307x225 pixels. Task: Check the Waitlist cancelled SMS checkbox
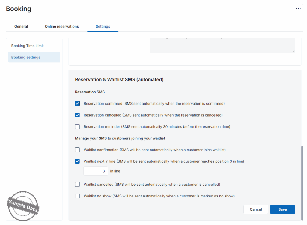click(77, 185)
